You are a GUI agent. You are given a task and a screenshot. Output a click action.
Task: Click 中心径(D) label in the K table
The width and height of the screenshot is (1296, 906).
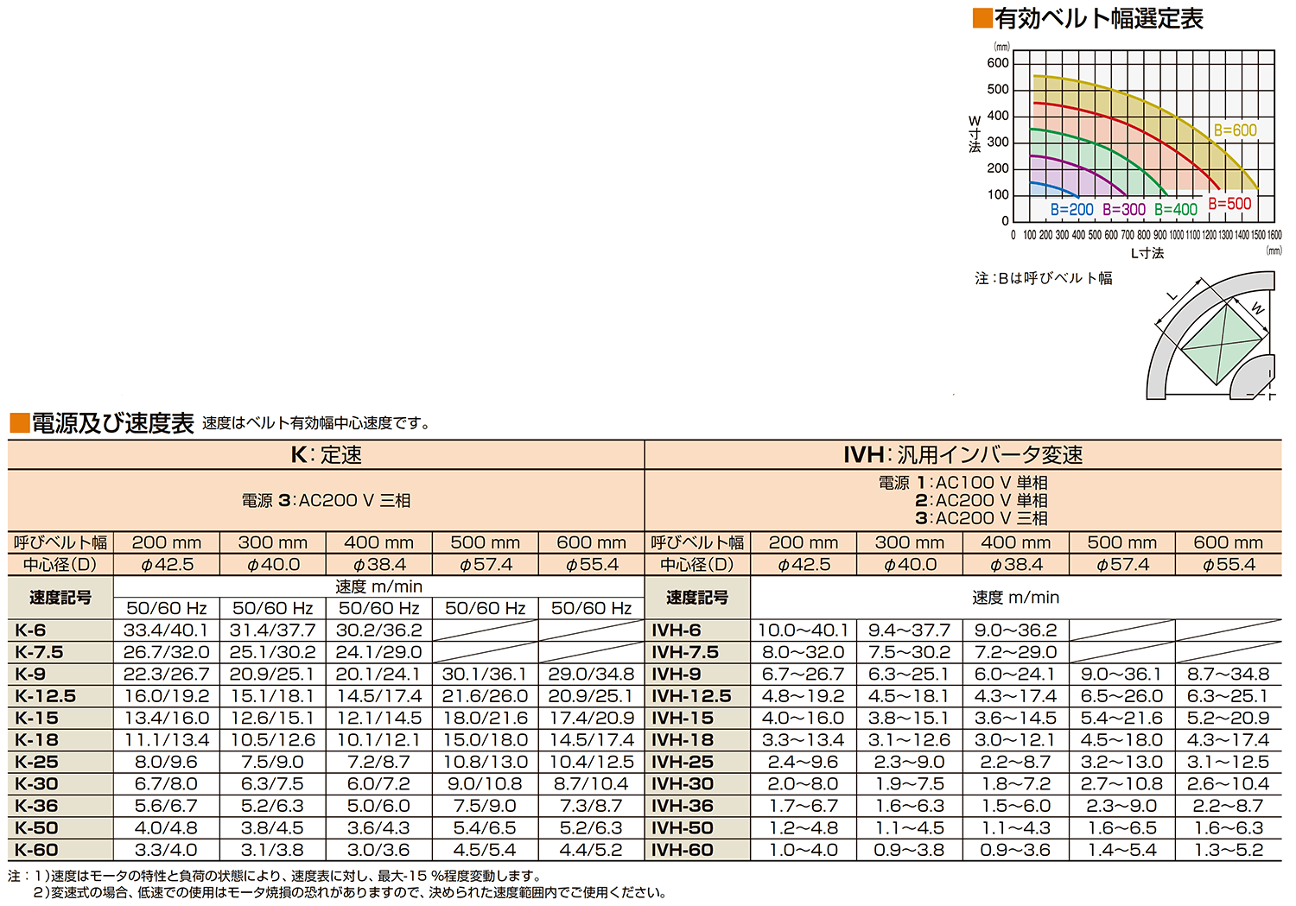coord(60,565)
